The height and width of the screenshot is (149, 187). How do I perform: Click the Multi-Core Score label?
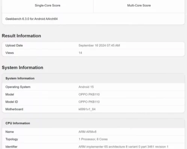point(139,6)
